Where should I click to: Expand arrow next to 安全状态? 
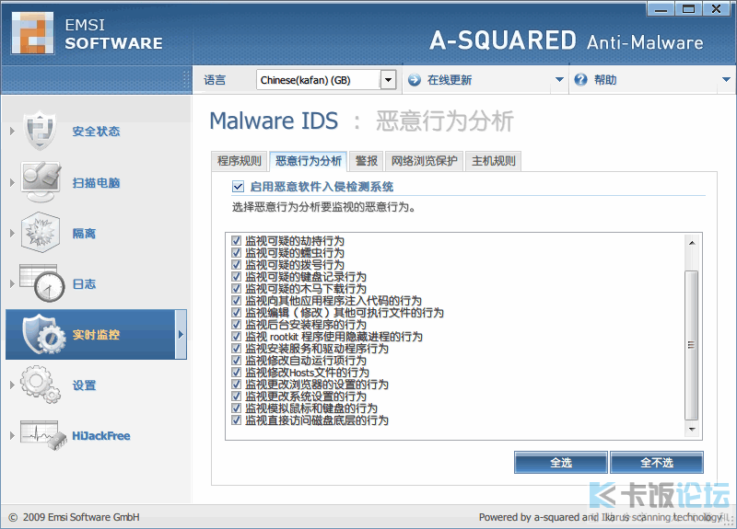click(12, 132)
